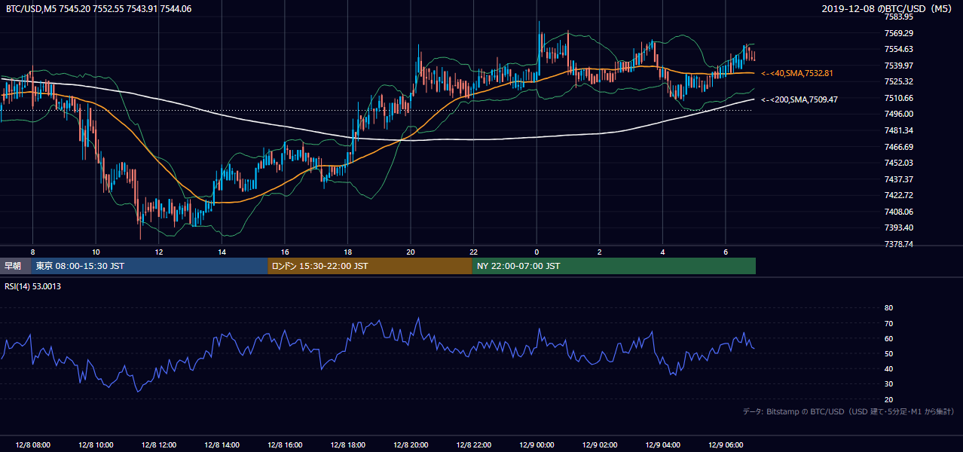This screenshot has height=452, width=963.
Task: Click the 12/9 06:00 time label
Action: 726,444
